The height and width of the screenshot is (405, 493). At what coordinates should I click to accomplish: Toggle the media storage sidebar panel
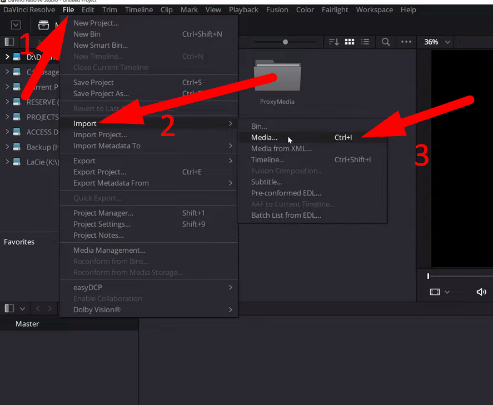[9, 42]
